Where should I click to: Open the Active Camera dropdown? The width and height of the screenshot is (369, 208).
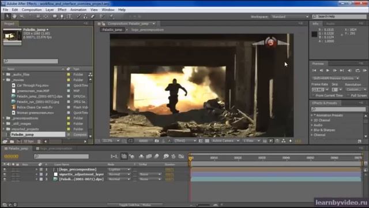pos(225,141)
